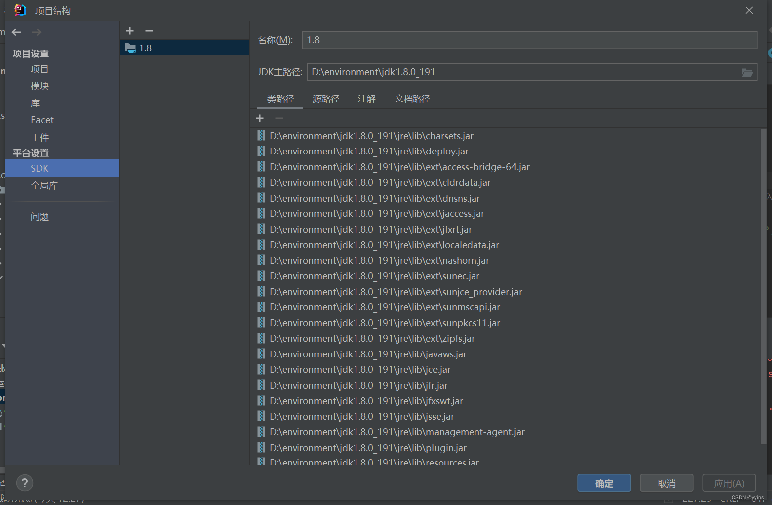Screen dimensions: 772x505
Task: Switch to the 源路径 tab
Action: 326,99
